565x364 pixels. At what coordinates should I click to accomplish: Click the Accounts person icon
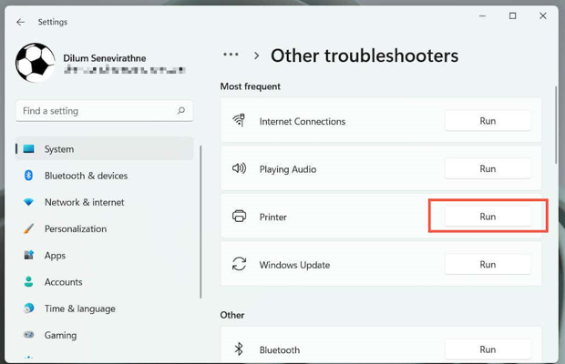[28, 282]
